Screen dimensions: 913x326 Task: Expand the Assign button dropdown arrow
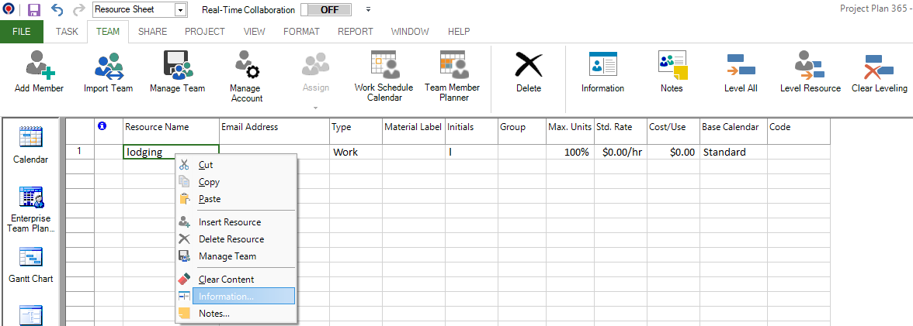point(315,108)
